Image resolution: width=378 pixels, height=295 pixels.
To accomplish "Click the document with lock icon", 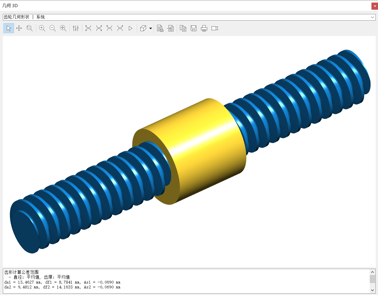I will point(160,28).
